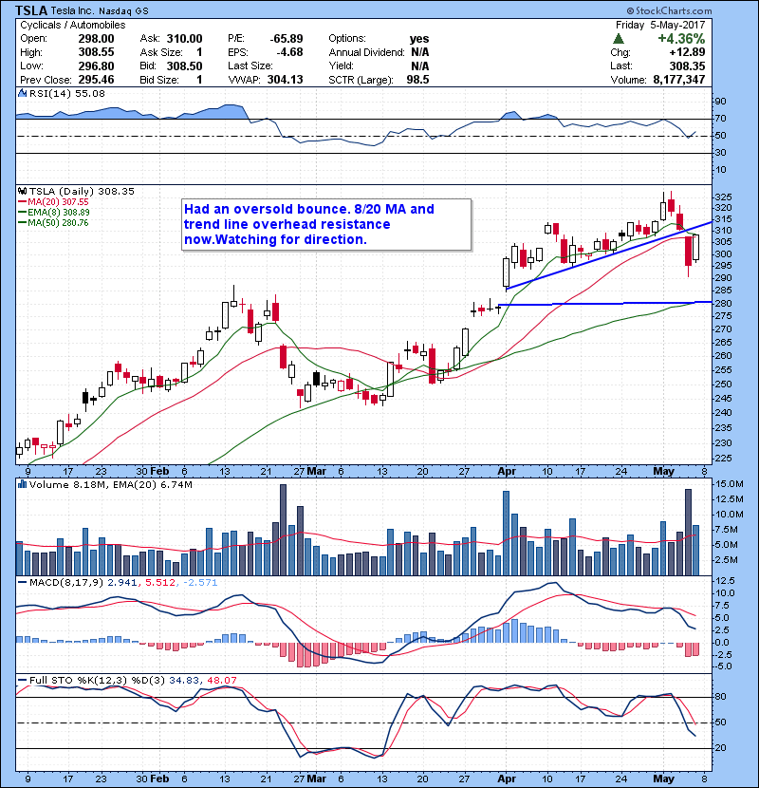Select the EMA(8) 308.89 legend entry
The image size is (759, 788).
54,212
